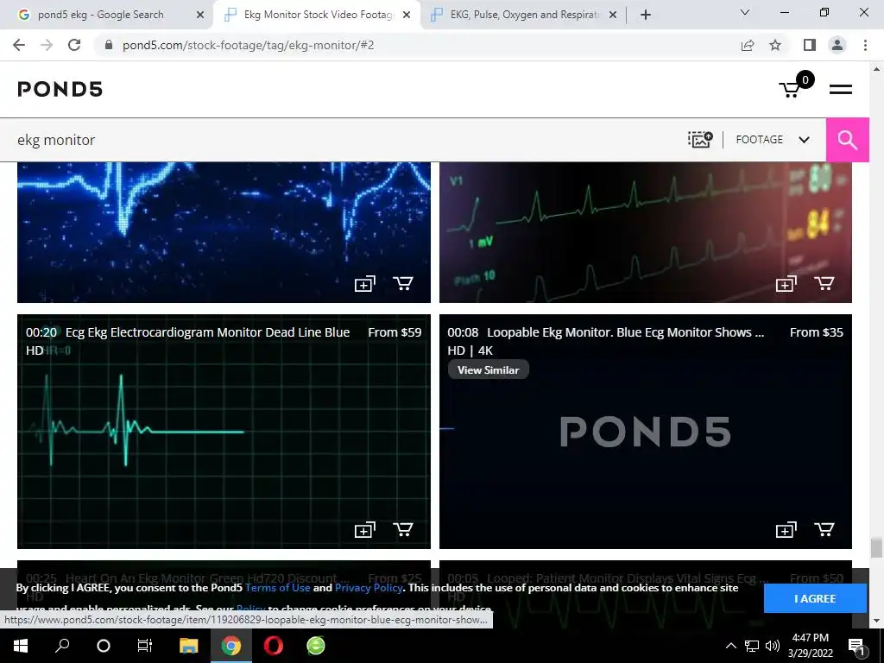884x663 pixels.
Task: Open the Terms of Use link
Action: (277, 587)
